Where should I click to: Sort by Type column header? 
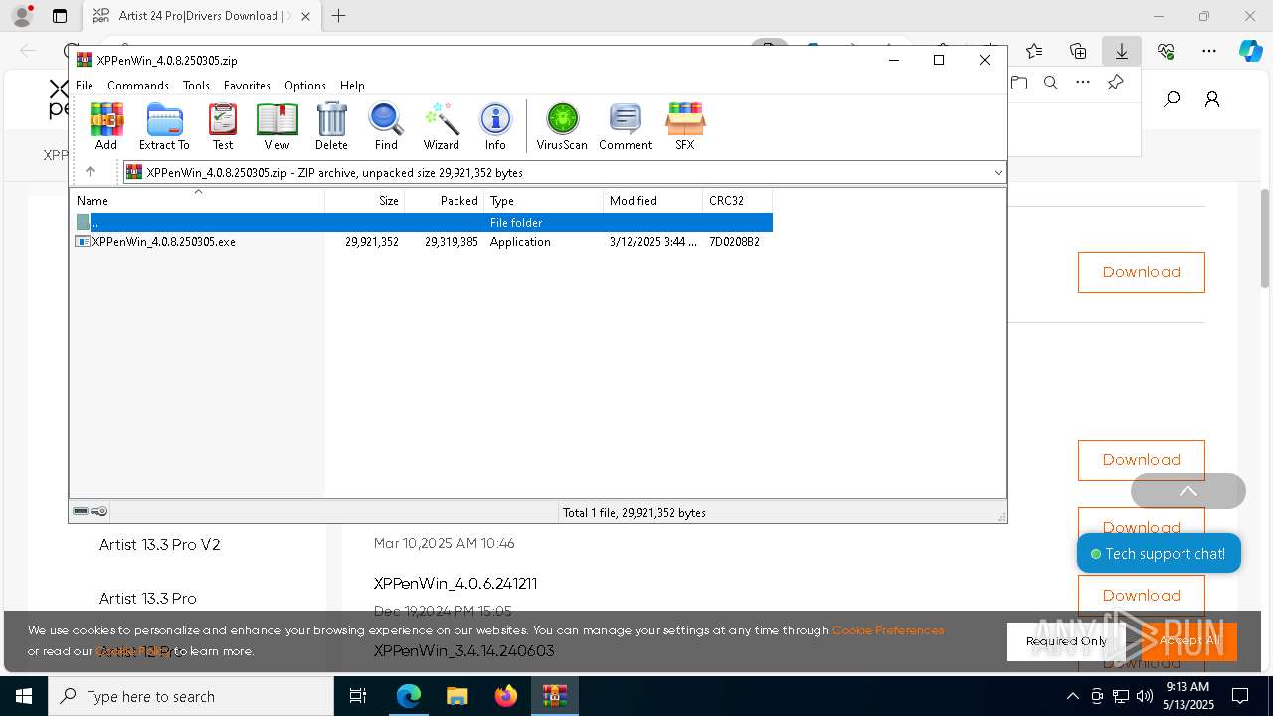click(544, 201)
